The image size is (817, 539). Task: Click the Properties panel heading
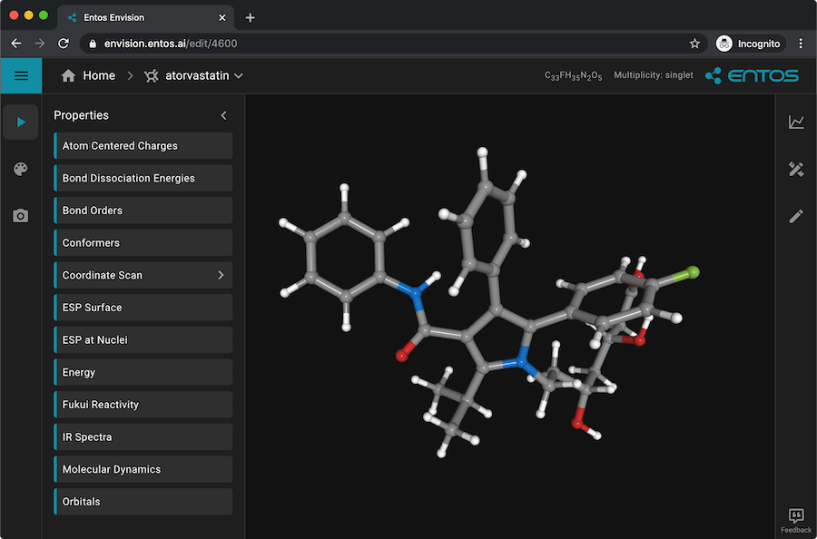coord(82,115)
